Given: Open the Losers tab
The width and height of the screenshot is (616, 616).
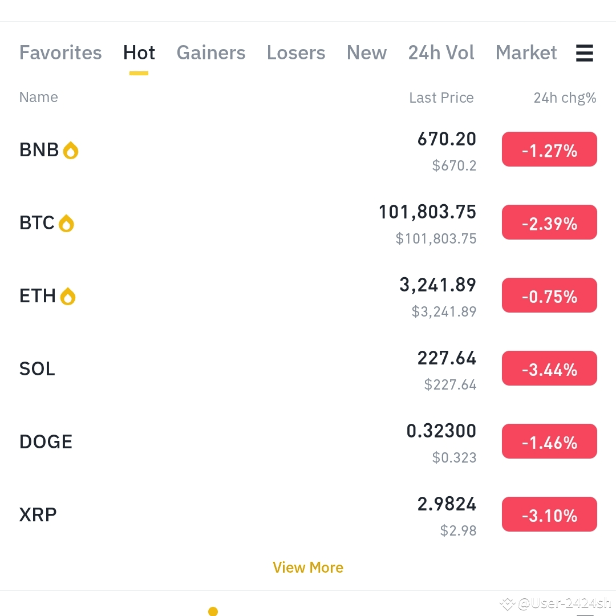Looking at the screenshot, I should pos(295,52).
